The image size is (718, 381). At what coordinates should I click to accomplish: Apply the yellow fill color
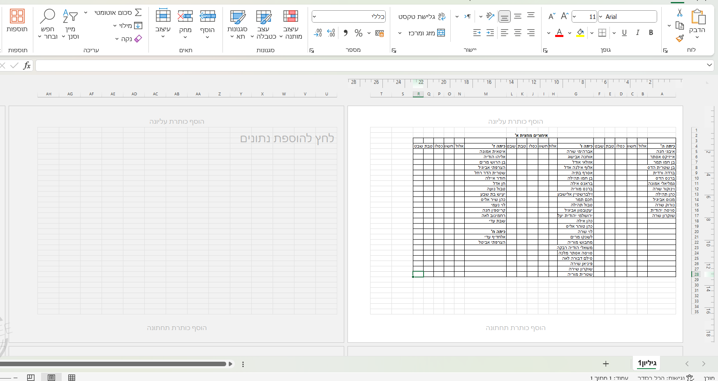[580, 33]
